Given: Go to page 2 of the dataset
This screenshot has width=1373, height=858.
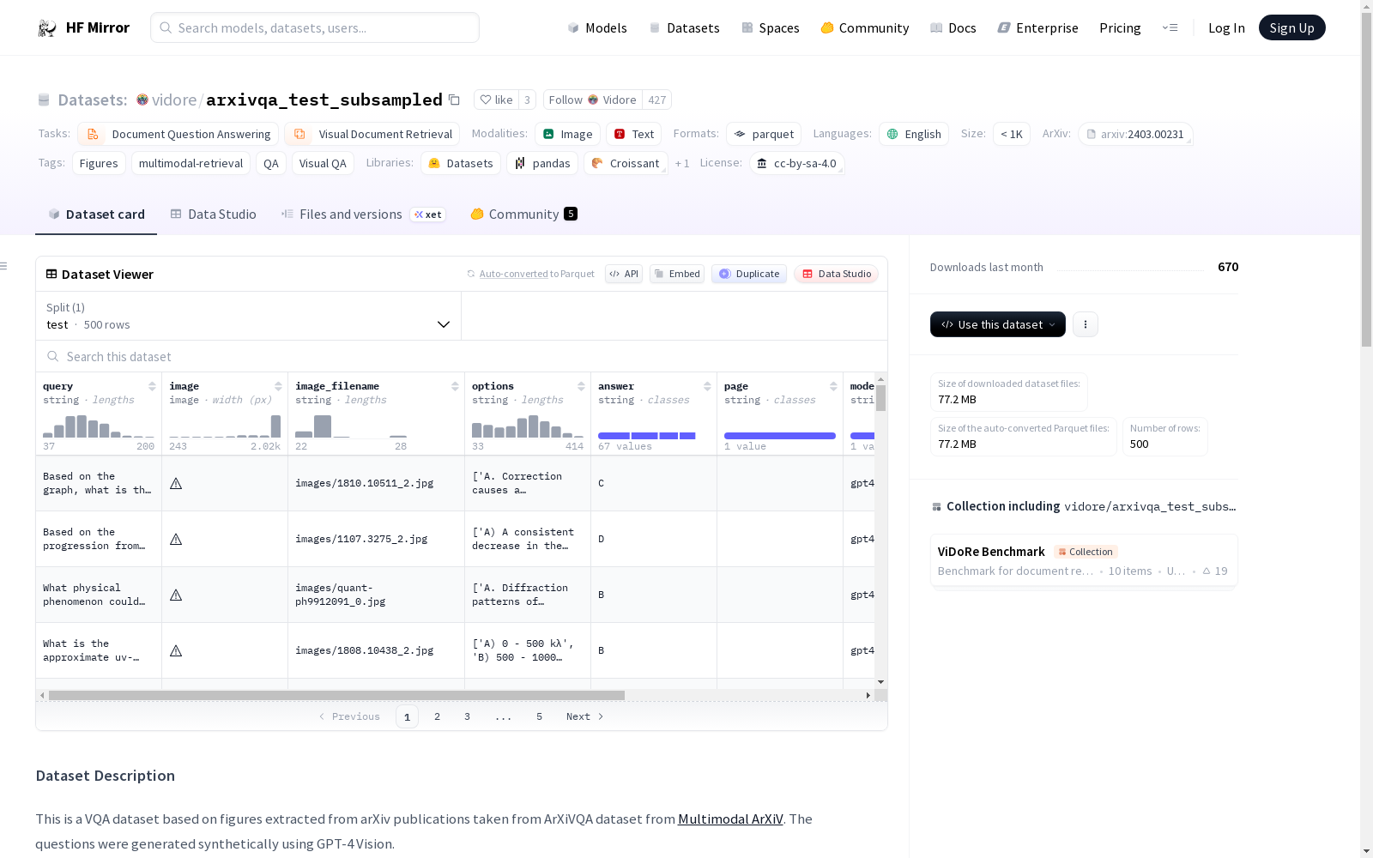Looking at the screenshot, I should pos(438,717).
